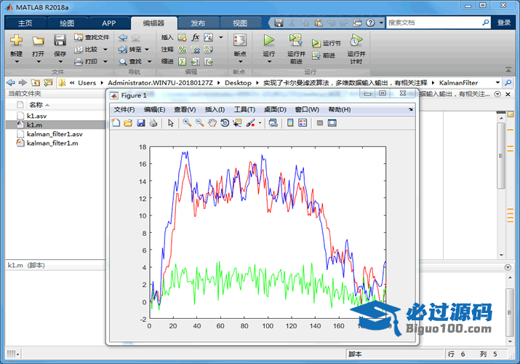Click the fx insert function icon
Screen dimensions: 520x364
(196, 37)
